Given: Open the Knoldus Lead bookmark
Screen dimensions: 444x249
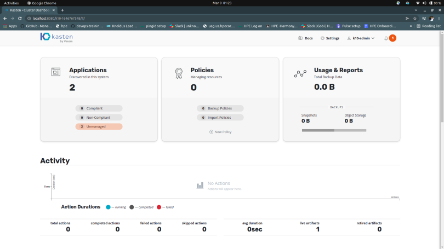Looking at the screenshot, I should pyautogui.click(x=122, y=26).
